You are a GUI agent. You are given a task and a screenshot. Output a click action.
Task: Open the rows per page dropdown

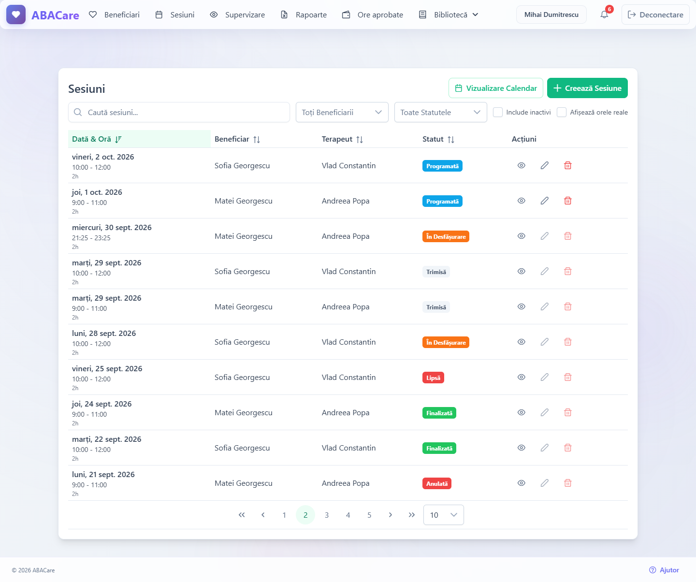[444, 515]
